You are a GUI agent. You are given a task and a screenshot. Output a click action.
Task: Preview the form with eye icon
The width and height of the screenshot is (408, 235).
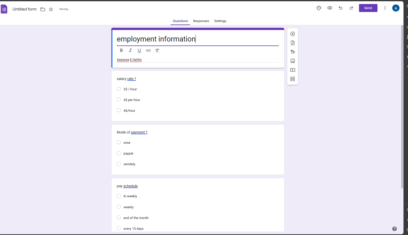330,8
